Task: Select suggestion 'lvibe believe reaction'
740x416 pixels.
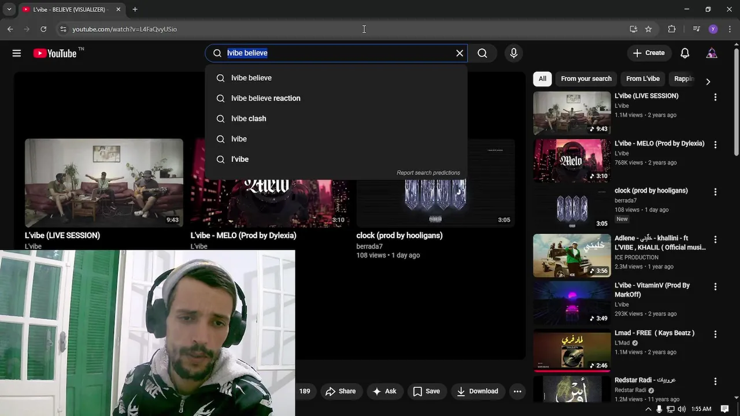Action: tap(336, 98)
